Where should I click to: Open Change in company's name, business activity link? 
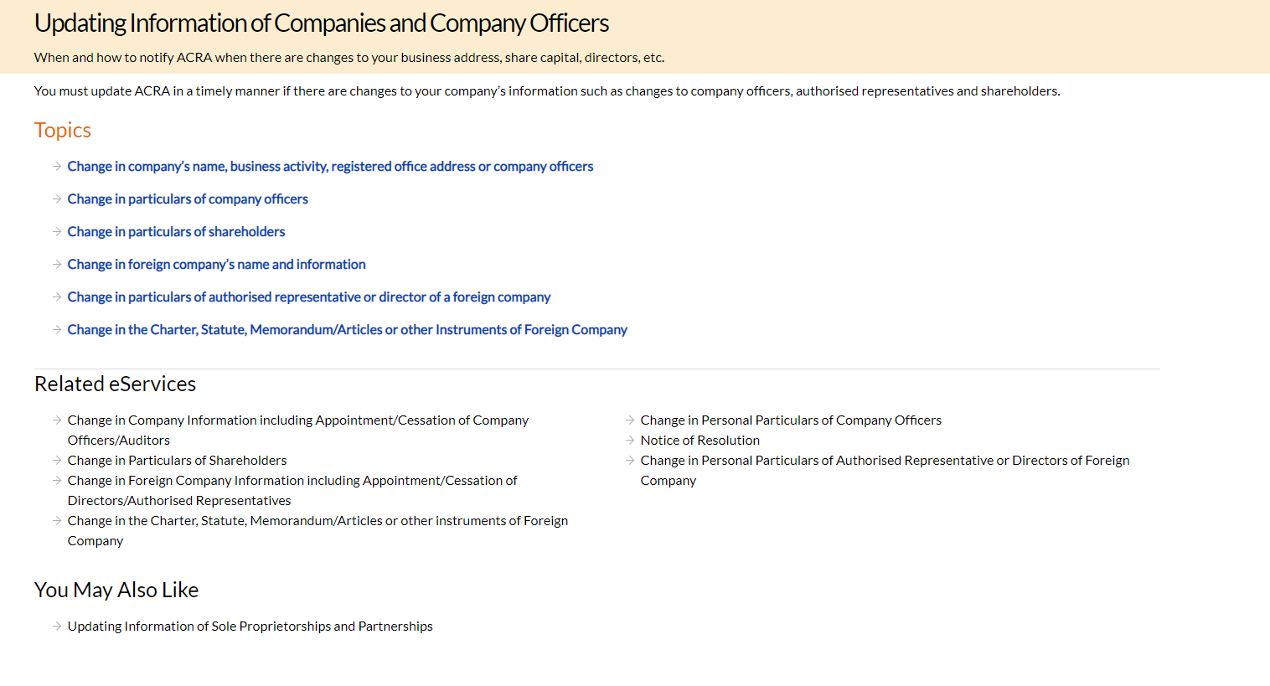coord(330,167)
